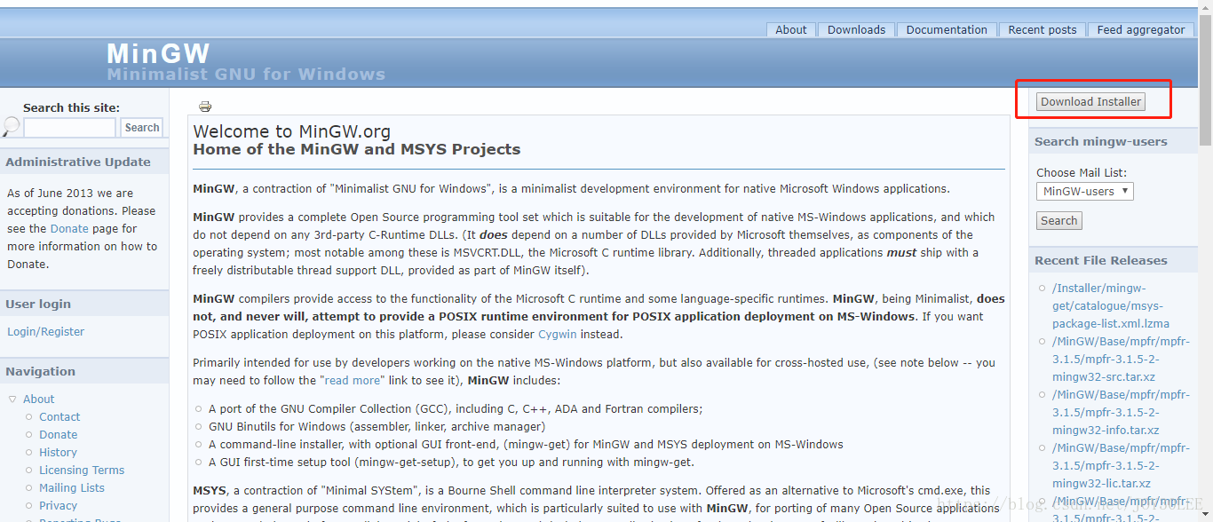The image size is (1213, 522).
Task: Click the mingw-users Search button
Action: coord(1059,220)
